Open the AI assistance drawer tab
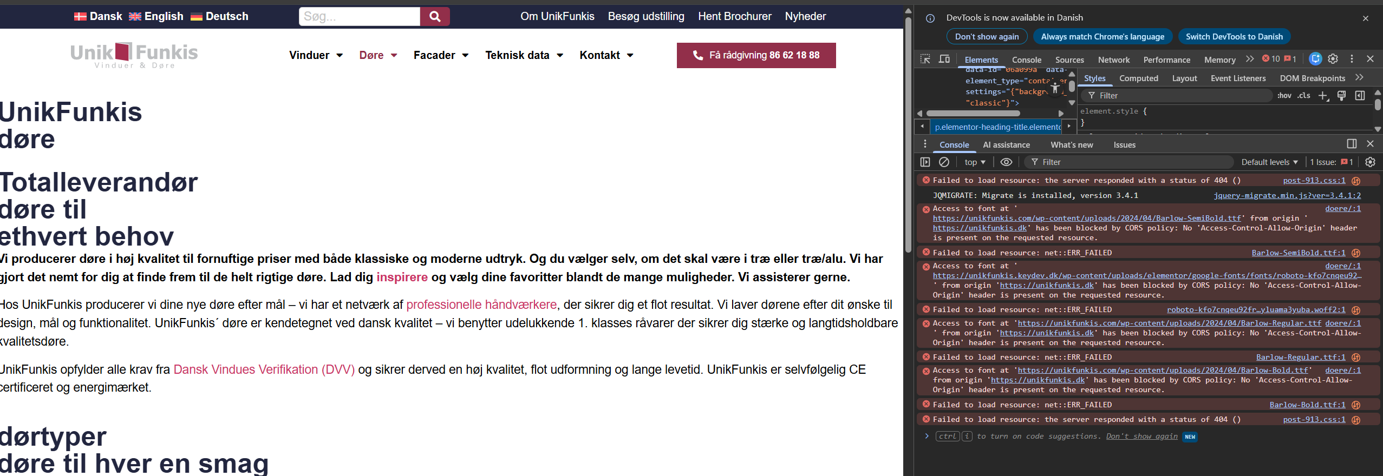The width and height of the screenshot is (1383, 476). (x=1007, y=145)
